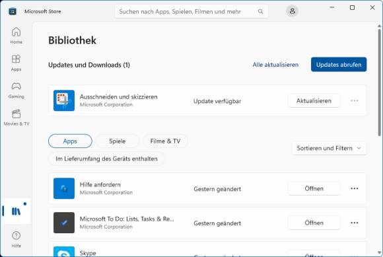Click Aktualisieren for Ausschneiden und skizzieren
The height and width of the screenshot is (257, 383).
pyautogui.click(x=314, y=100)
